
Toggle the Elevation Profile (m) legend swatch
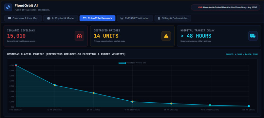pyautogui.click(x=122, y=63)
